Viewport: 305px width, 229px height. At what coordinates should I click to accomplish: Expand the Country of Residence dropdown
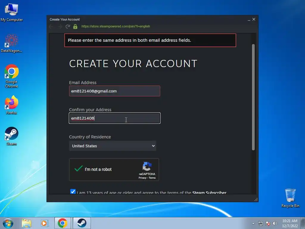(x=113, y=146)
